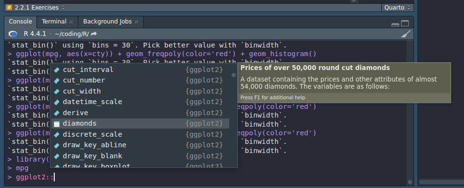Open the 2.2.1 Exercises section dropdown
This screenshot has width=464, height=188.
(35, 8)
